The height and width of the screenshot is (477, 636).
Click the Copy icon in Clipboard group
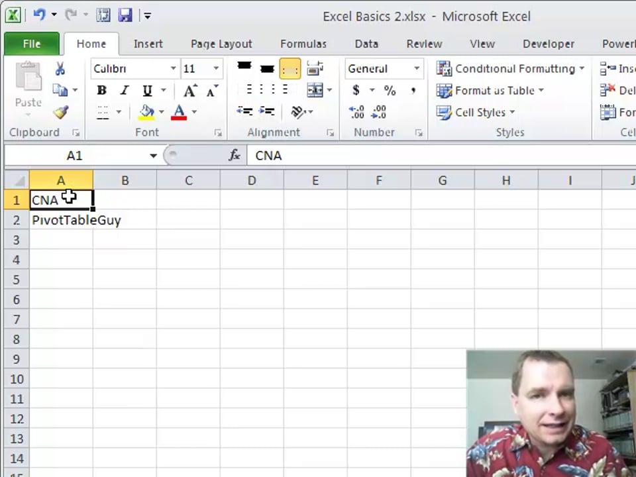coord(60,90)
